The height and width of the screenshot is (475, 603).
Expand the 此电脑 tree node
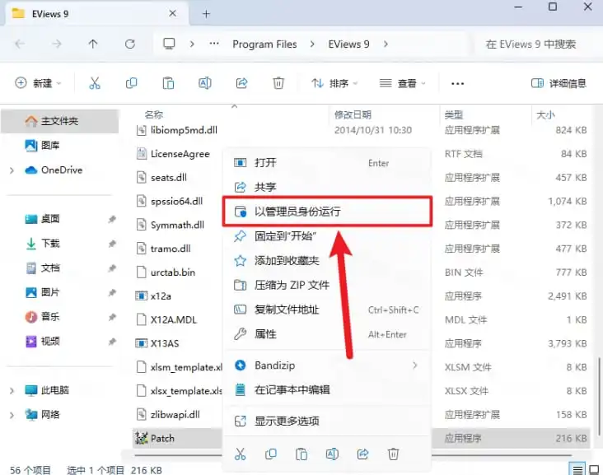tap(12, 390)
